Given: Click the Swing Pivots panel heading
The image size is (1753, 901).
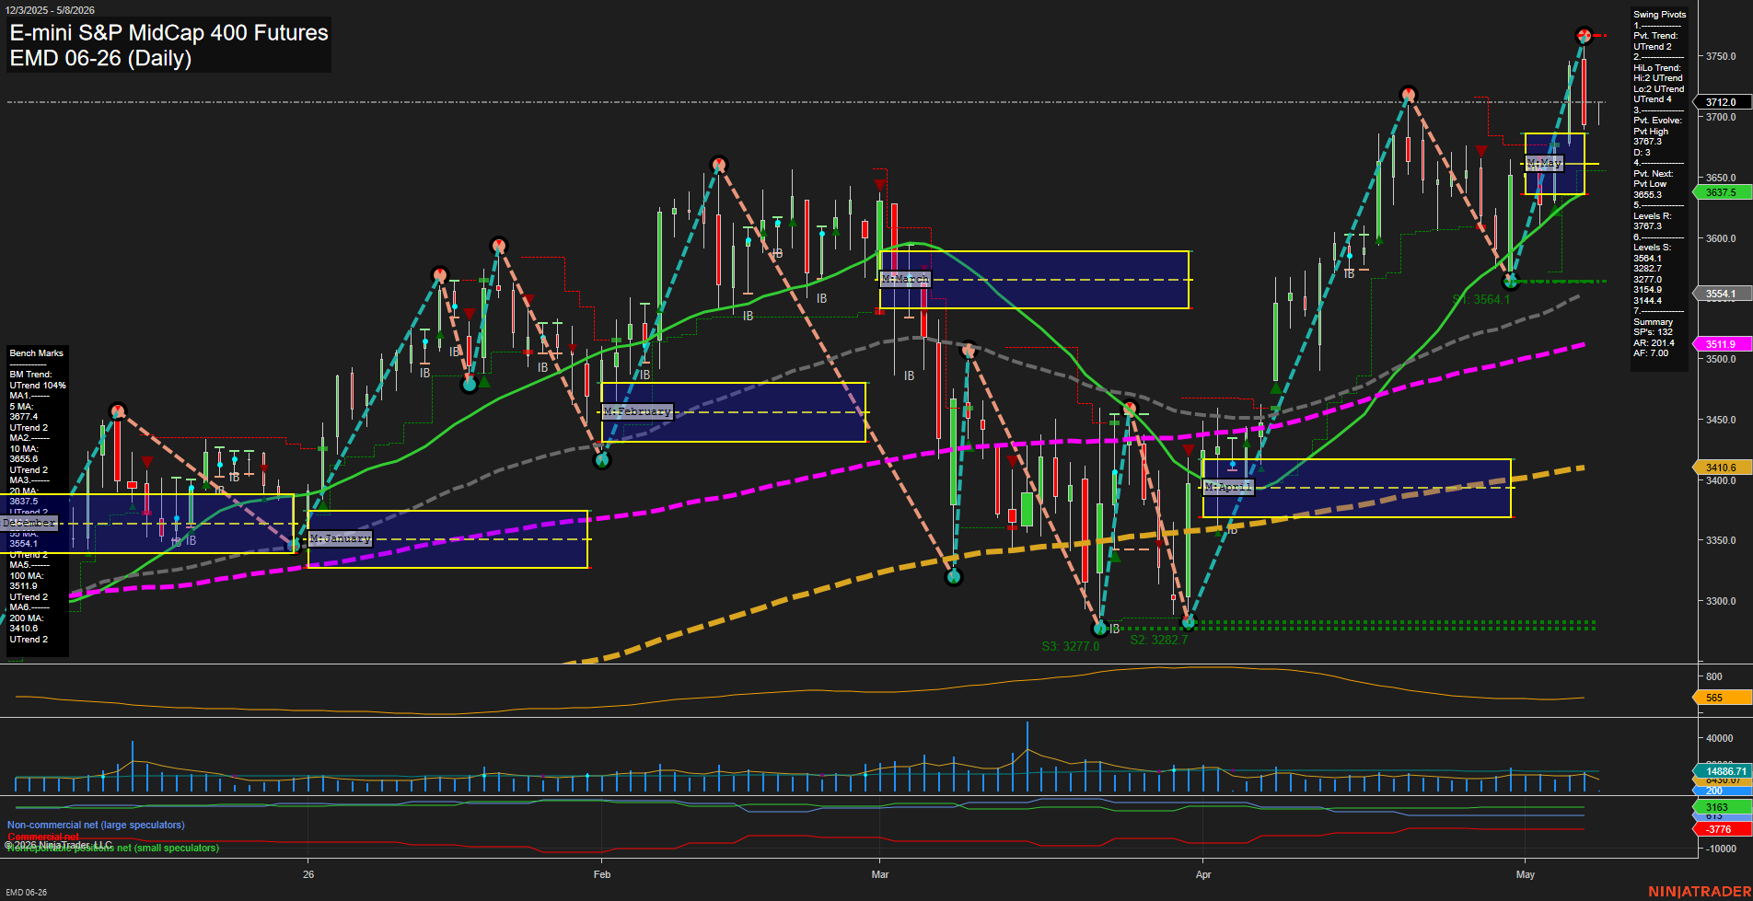Looking at the screenshot, I should point(1660,15).
